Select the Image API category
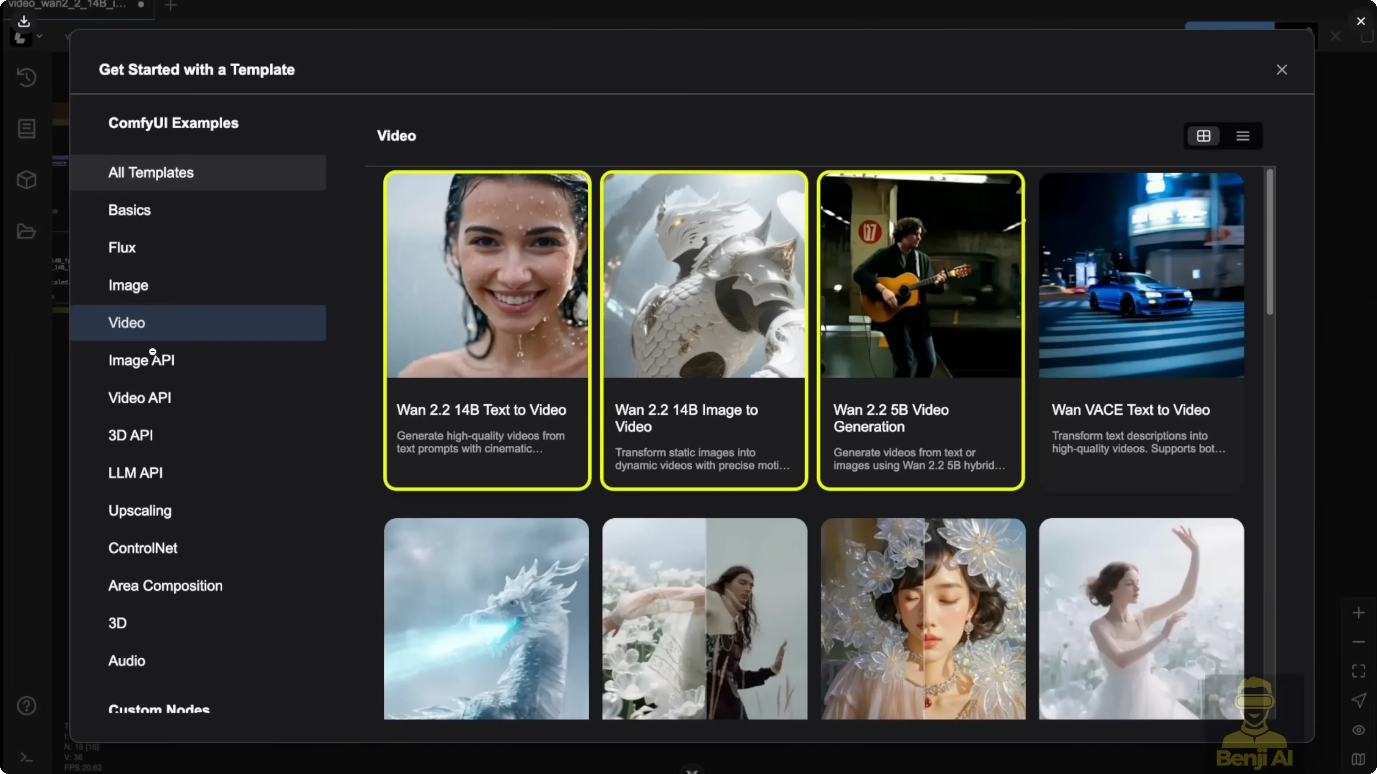The image size is (1377, 774). tap(142, 360)
